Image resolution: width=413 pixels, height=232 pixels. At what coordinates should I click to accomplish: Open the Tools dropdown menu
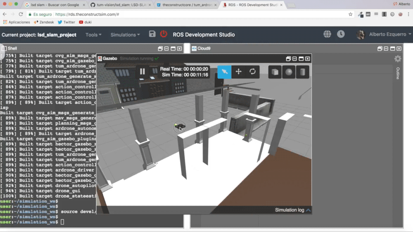pos(93,35)
